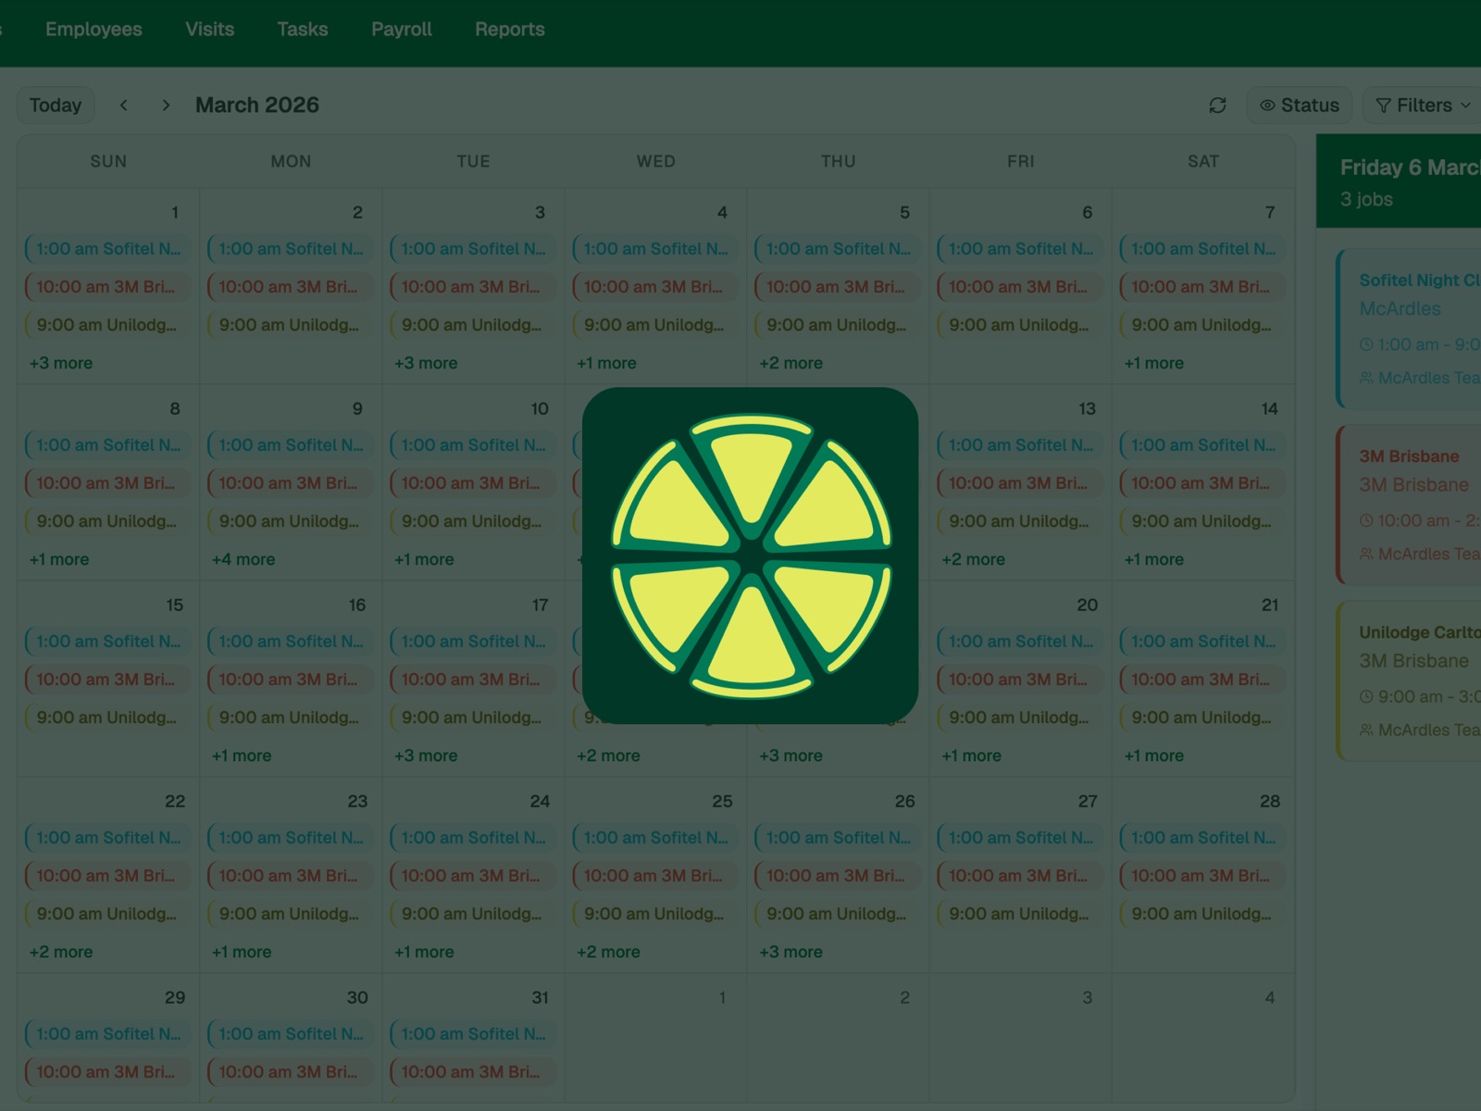Viewport: 1481px width, 1111px height.
Task: Go to the next month
Action: point(166,106)
